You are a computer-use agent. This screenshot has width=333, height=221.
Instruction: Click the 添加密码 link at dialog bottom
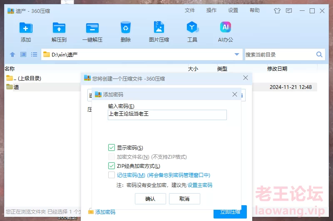105,212
